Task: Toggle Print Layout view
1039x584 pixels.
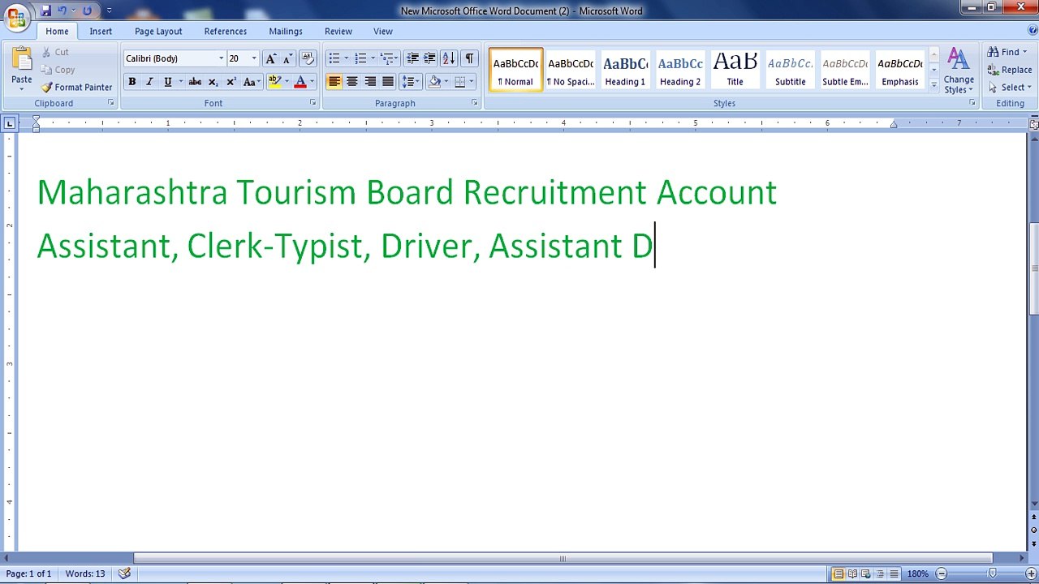Action: (x=839, y=573)
